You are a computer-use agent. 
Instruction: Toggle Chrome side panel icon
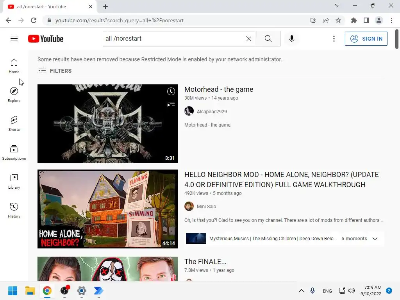point(366,20)
